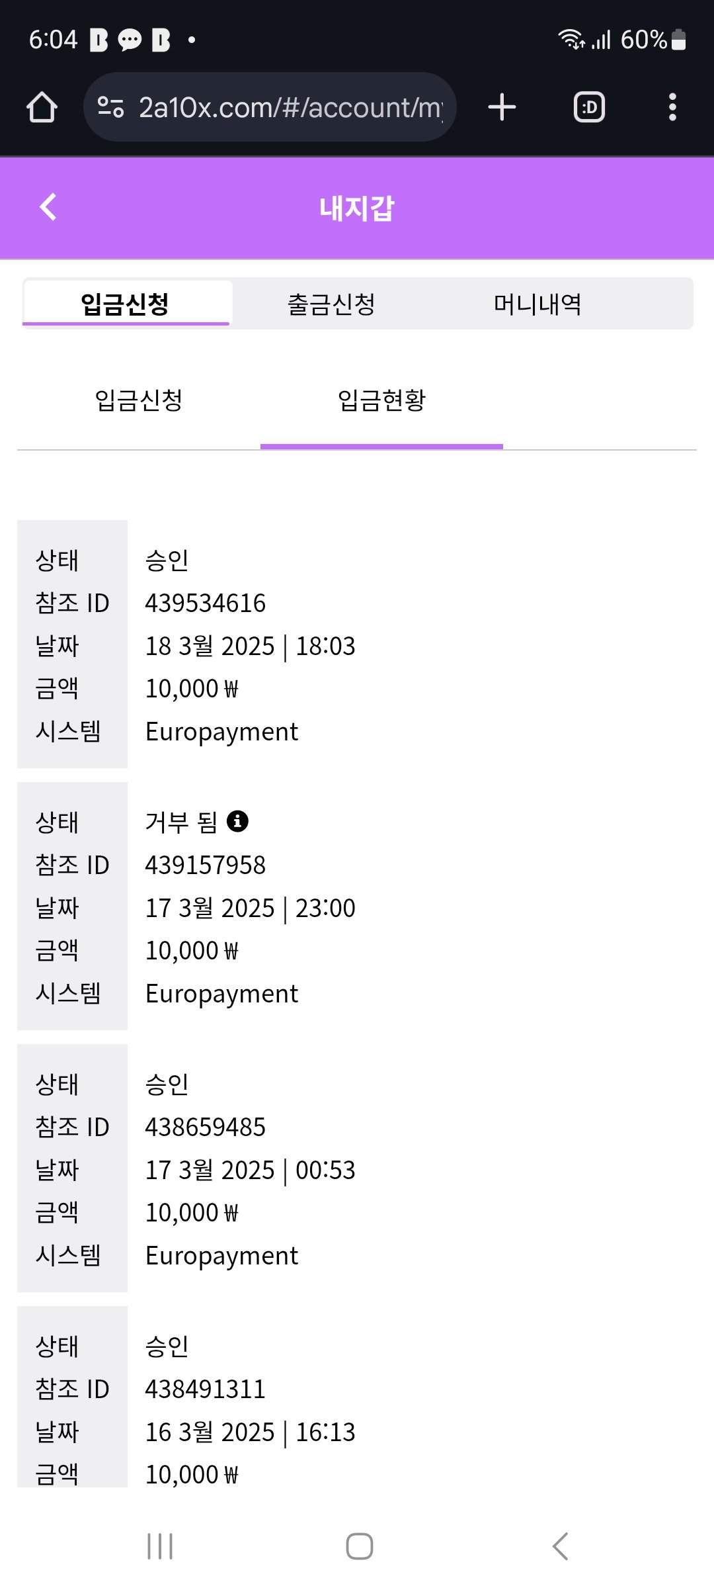Open site info icon in address bar

click(x=110, y=107)
